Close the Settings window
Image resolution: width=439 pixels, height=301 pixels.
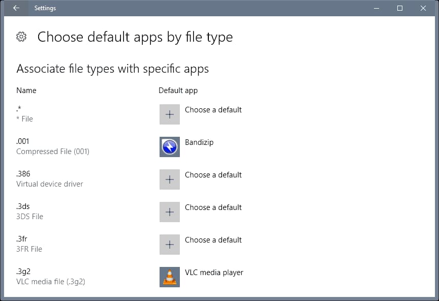[423, 8]
